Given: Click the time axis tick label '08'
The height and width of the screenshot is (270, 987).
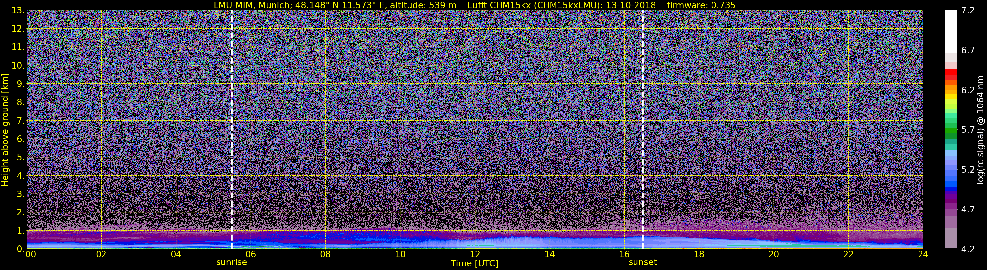Looking at the screenshot, I should [325, 254].
